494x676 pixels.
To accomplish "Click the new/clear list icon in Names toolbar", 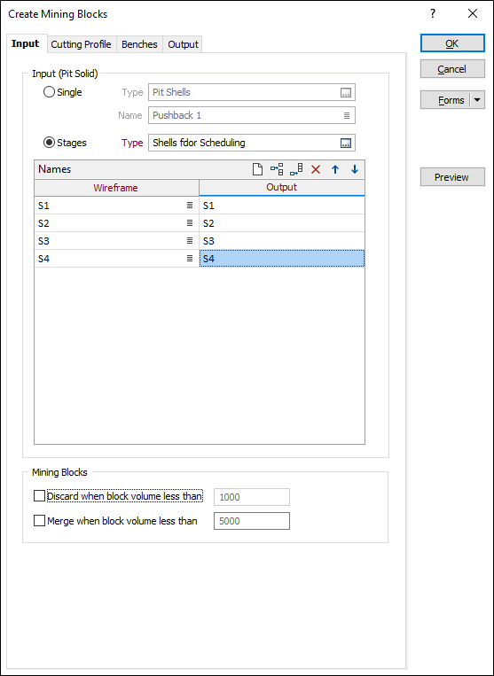I will click(x=257, y=169).
